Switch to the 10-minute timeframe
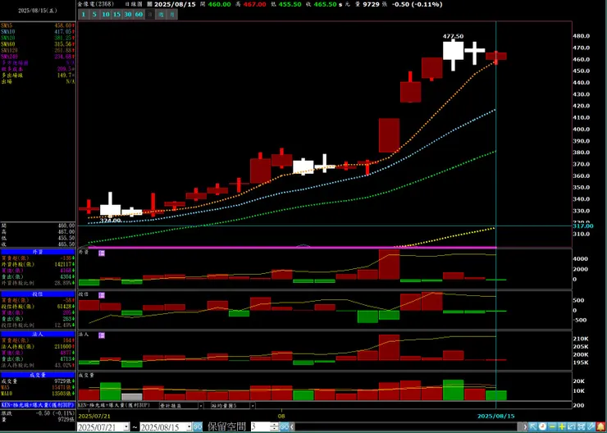 pyautogui.click(x=106, y=15)
